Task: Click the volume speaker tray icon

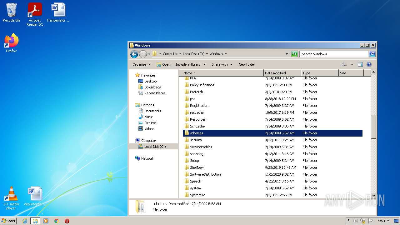Action: coord(355,221)
